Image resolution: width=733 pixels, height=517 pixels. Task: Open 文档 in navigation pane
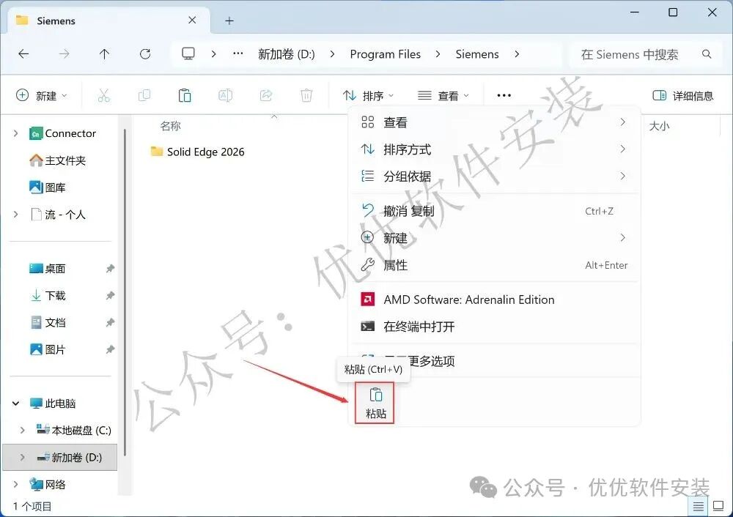tap(47, 323)
